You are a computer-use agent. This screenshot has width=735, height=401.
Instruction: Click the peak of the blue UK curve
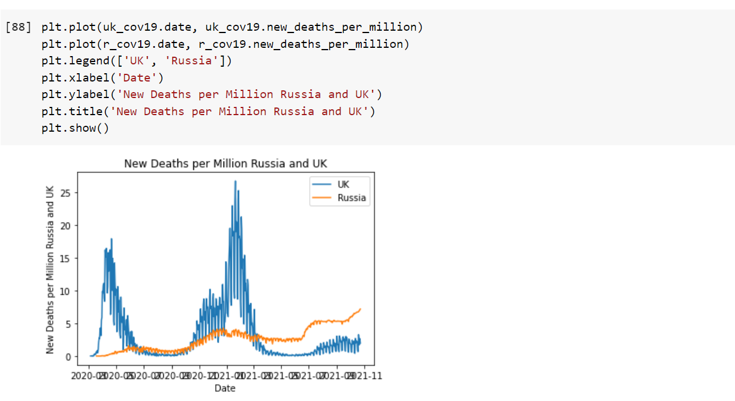235,182
